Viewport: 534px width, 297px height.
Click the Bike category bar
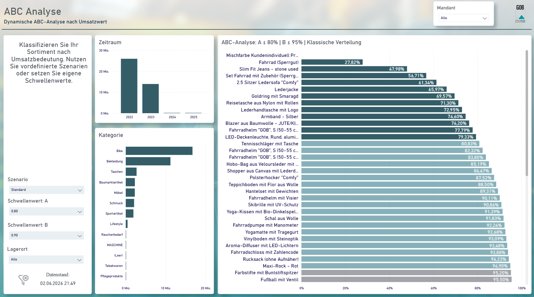159,151
